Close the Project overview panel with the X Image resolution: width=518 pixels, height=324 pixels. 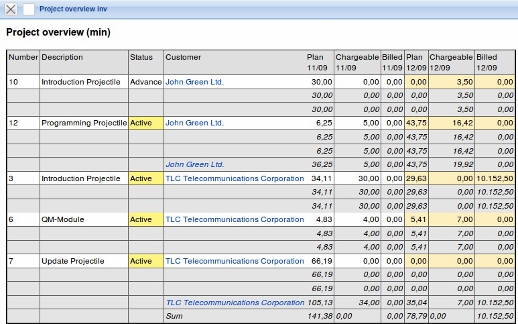point(11,9)
